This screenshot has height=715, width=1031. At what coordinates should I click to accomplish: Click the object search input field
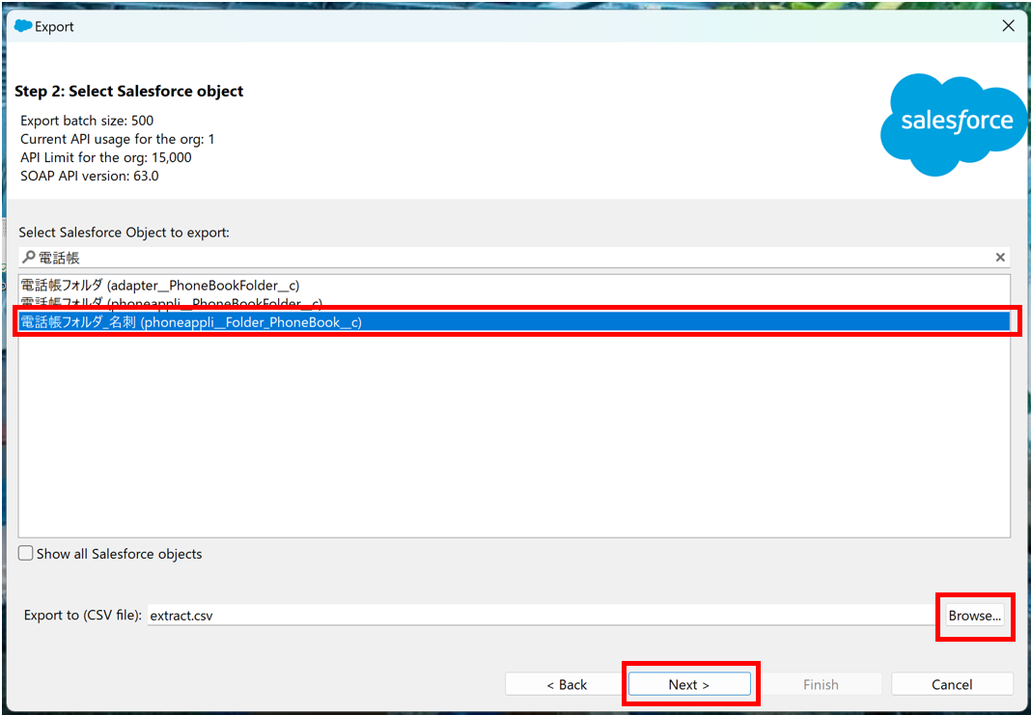[x=514, y=258]
